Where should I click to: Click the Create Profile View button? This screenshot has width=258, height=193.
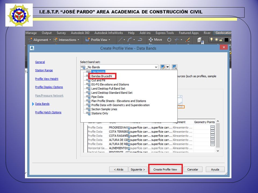[x=165, y=169]
